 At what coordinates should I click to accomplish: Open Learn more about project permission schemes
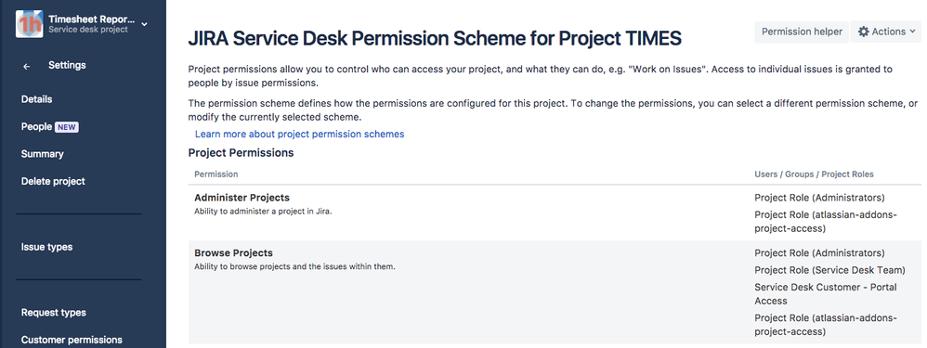click(300, 135)
